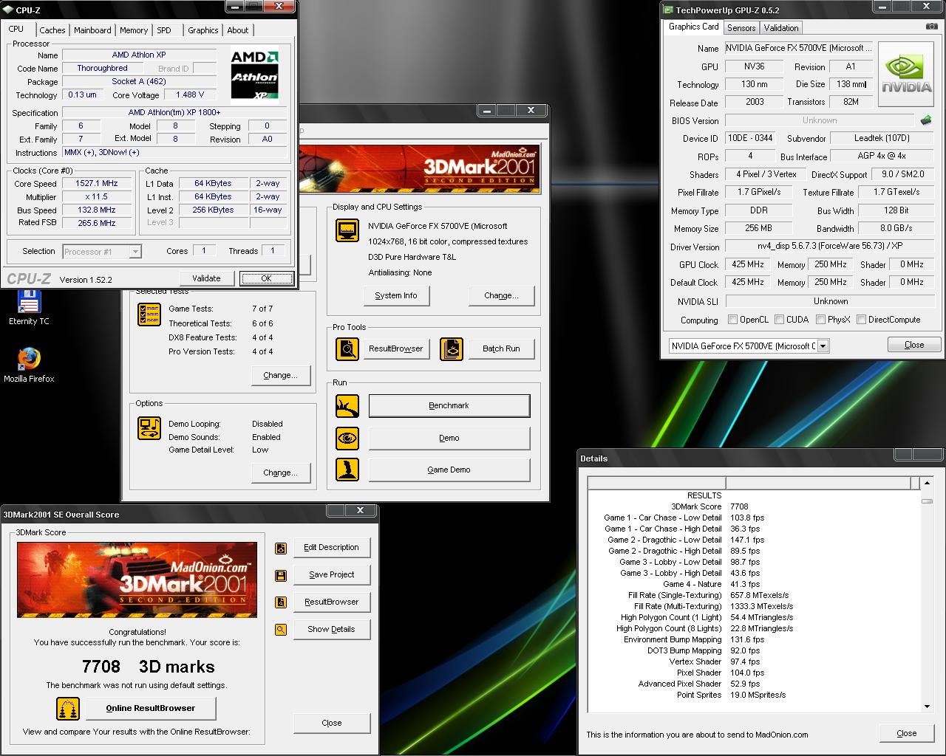Click the Demo button in 3DMark Run section

click(x=449, y=438)
